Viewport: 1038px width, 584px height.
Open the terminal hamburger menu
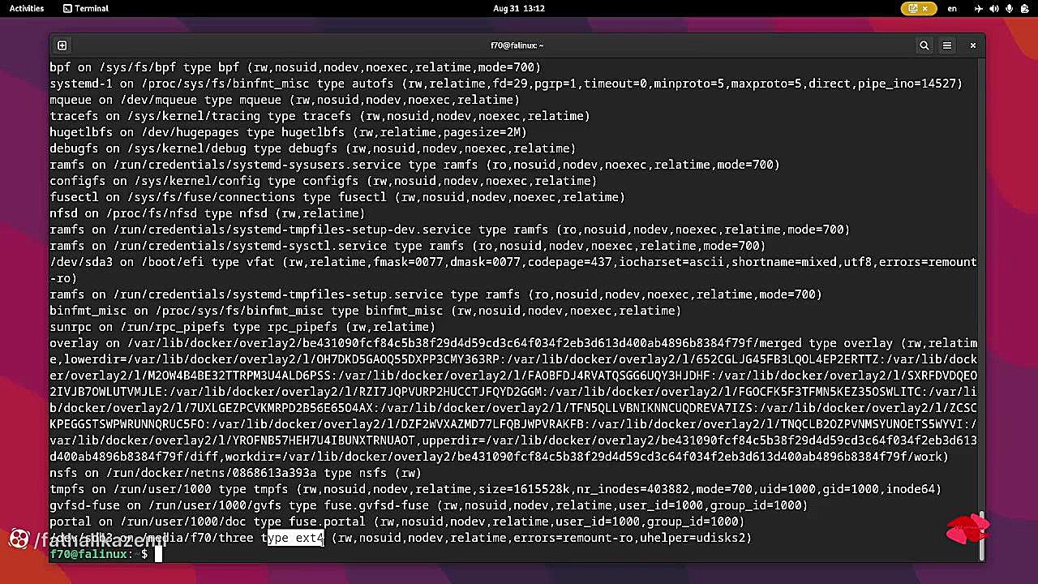pos(946,45)
